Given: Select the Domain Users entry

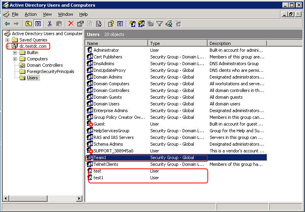Looking at the screenshot, I should point(107,104).
